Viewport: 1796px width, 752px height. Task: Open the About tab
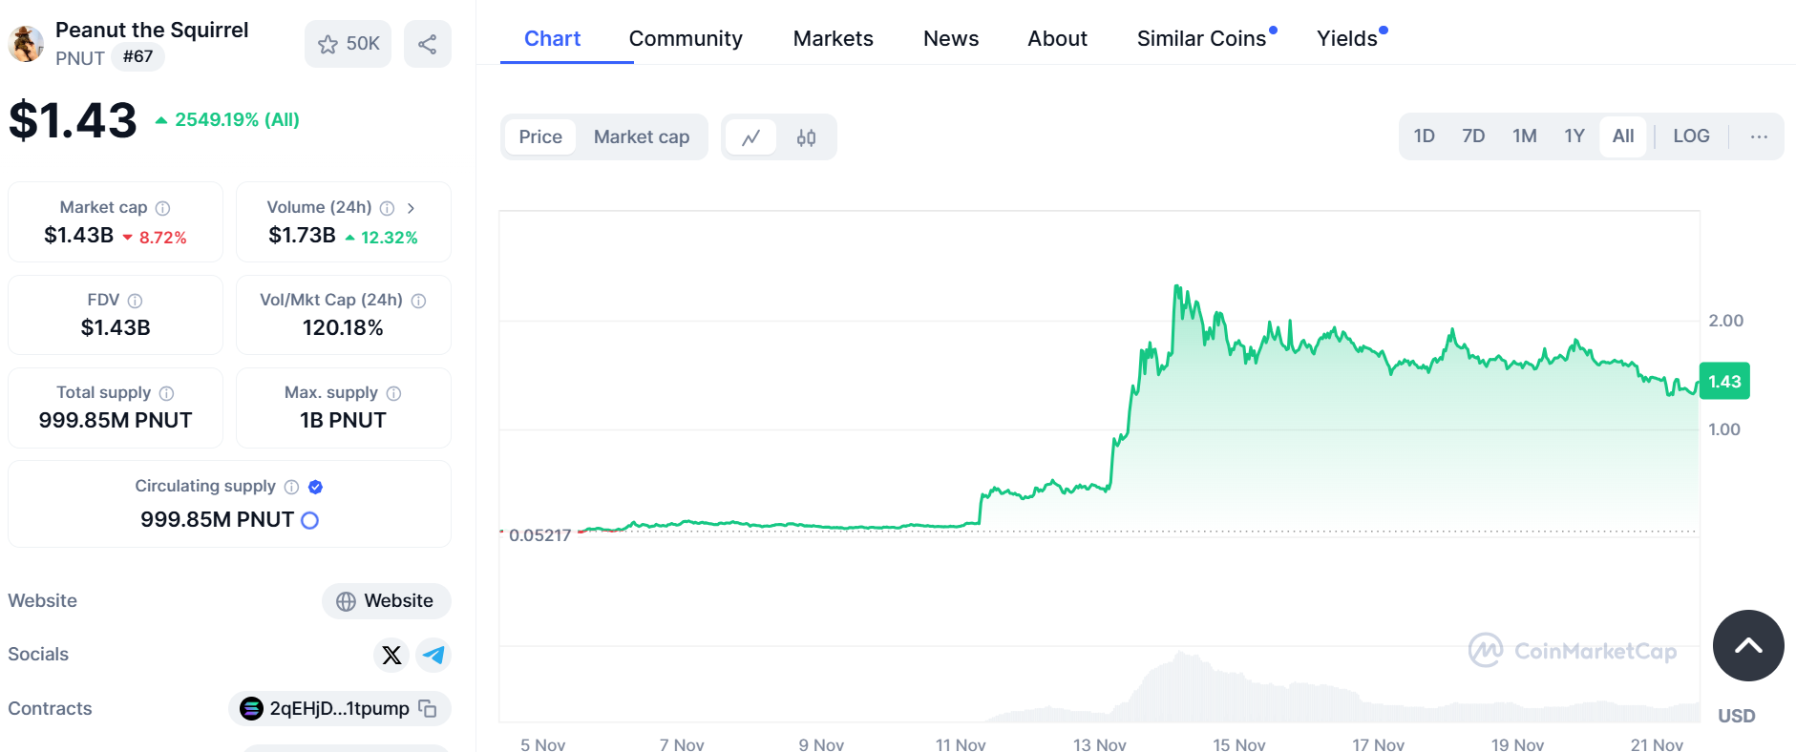pyautogui.click(x=1057, y=38)
